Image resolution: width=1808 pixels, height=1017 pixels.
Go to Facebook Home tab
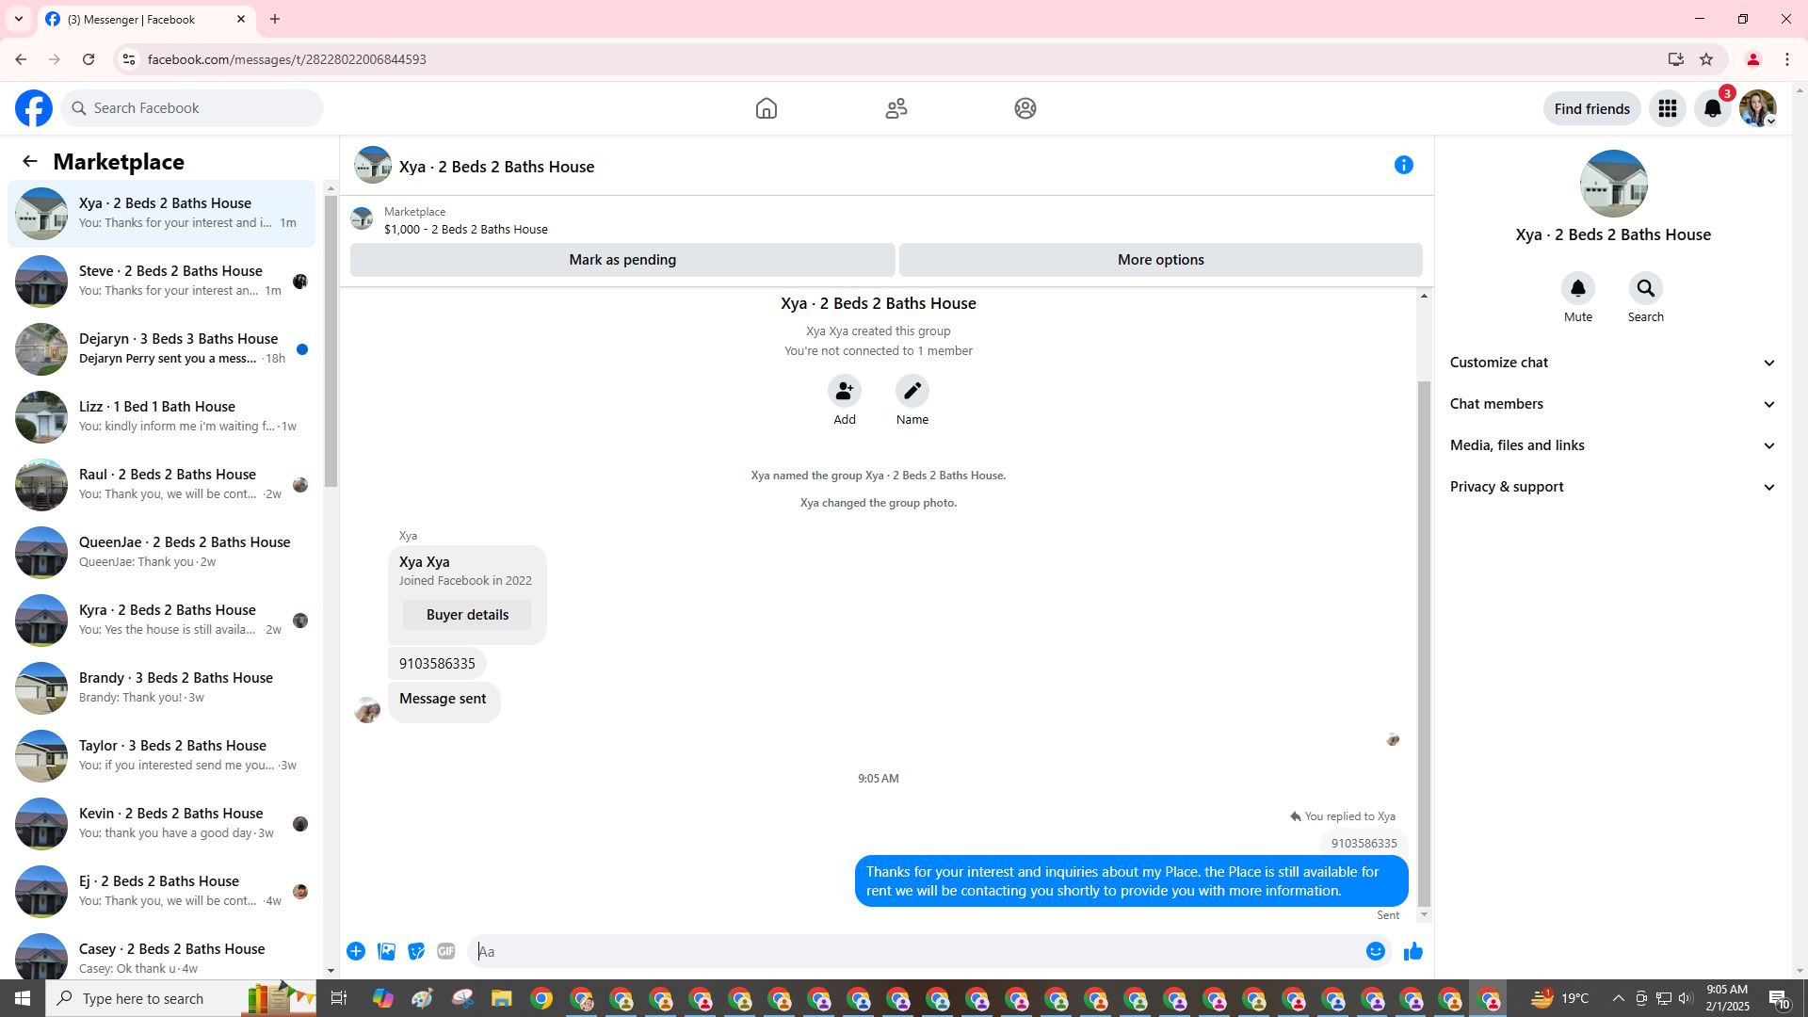(766, 109)
